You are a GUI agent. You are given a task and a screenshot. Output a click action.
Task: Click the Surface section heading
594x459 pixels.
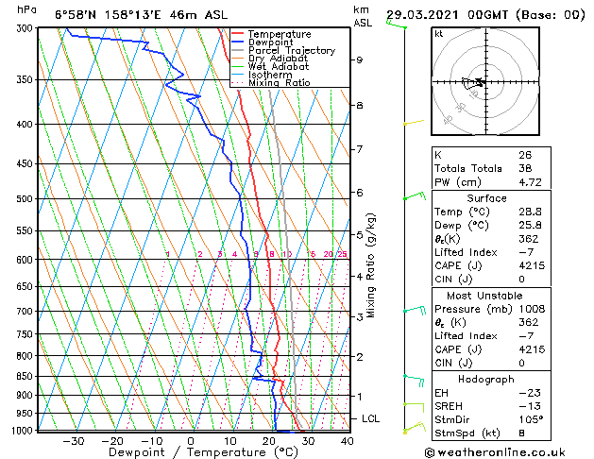pyautogui.click(x=486, y=198)
